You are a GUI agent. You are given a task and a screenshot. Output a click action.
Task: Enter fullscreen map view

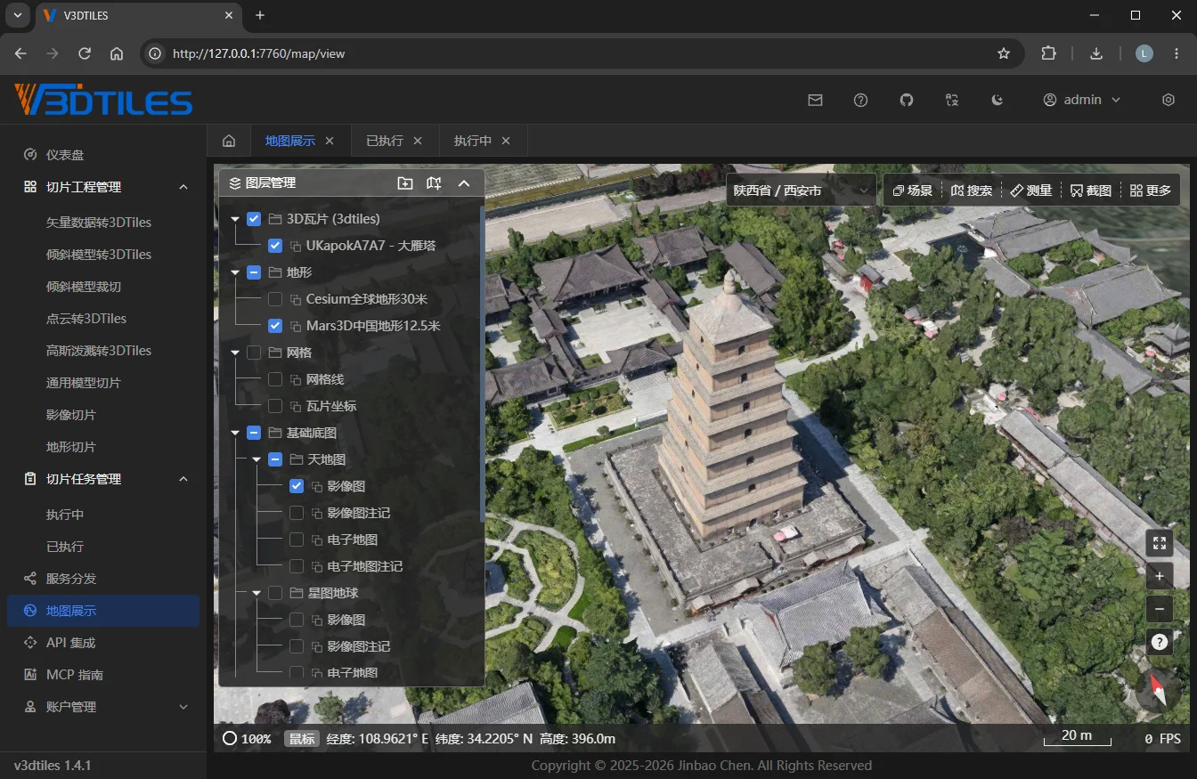(x=1159, y=542)
